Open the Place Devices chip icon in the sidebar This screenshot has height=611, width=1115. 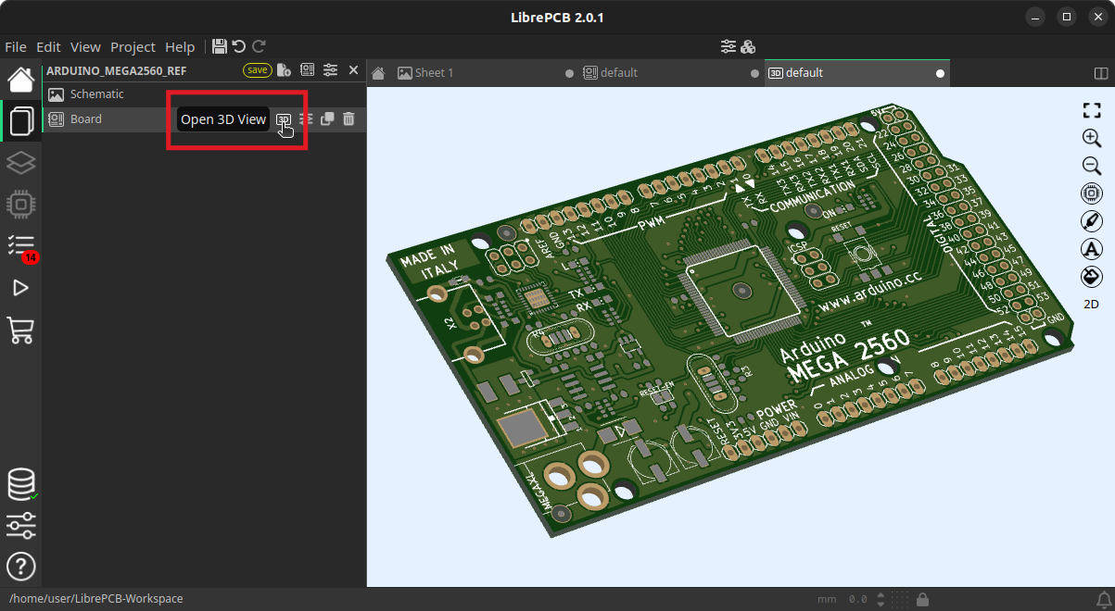pyautogui.click(x=21, y=204)
